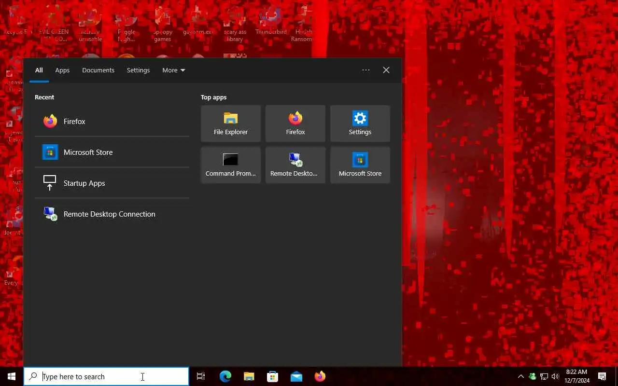Open Startup Apps from Recent list
The width and height of the screenshot is (618, 386).
point(112,183)
